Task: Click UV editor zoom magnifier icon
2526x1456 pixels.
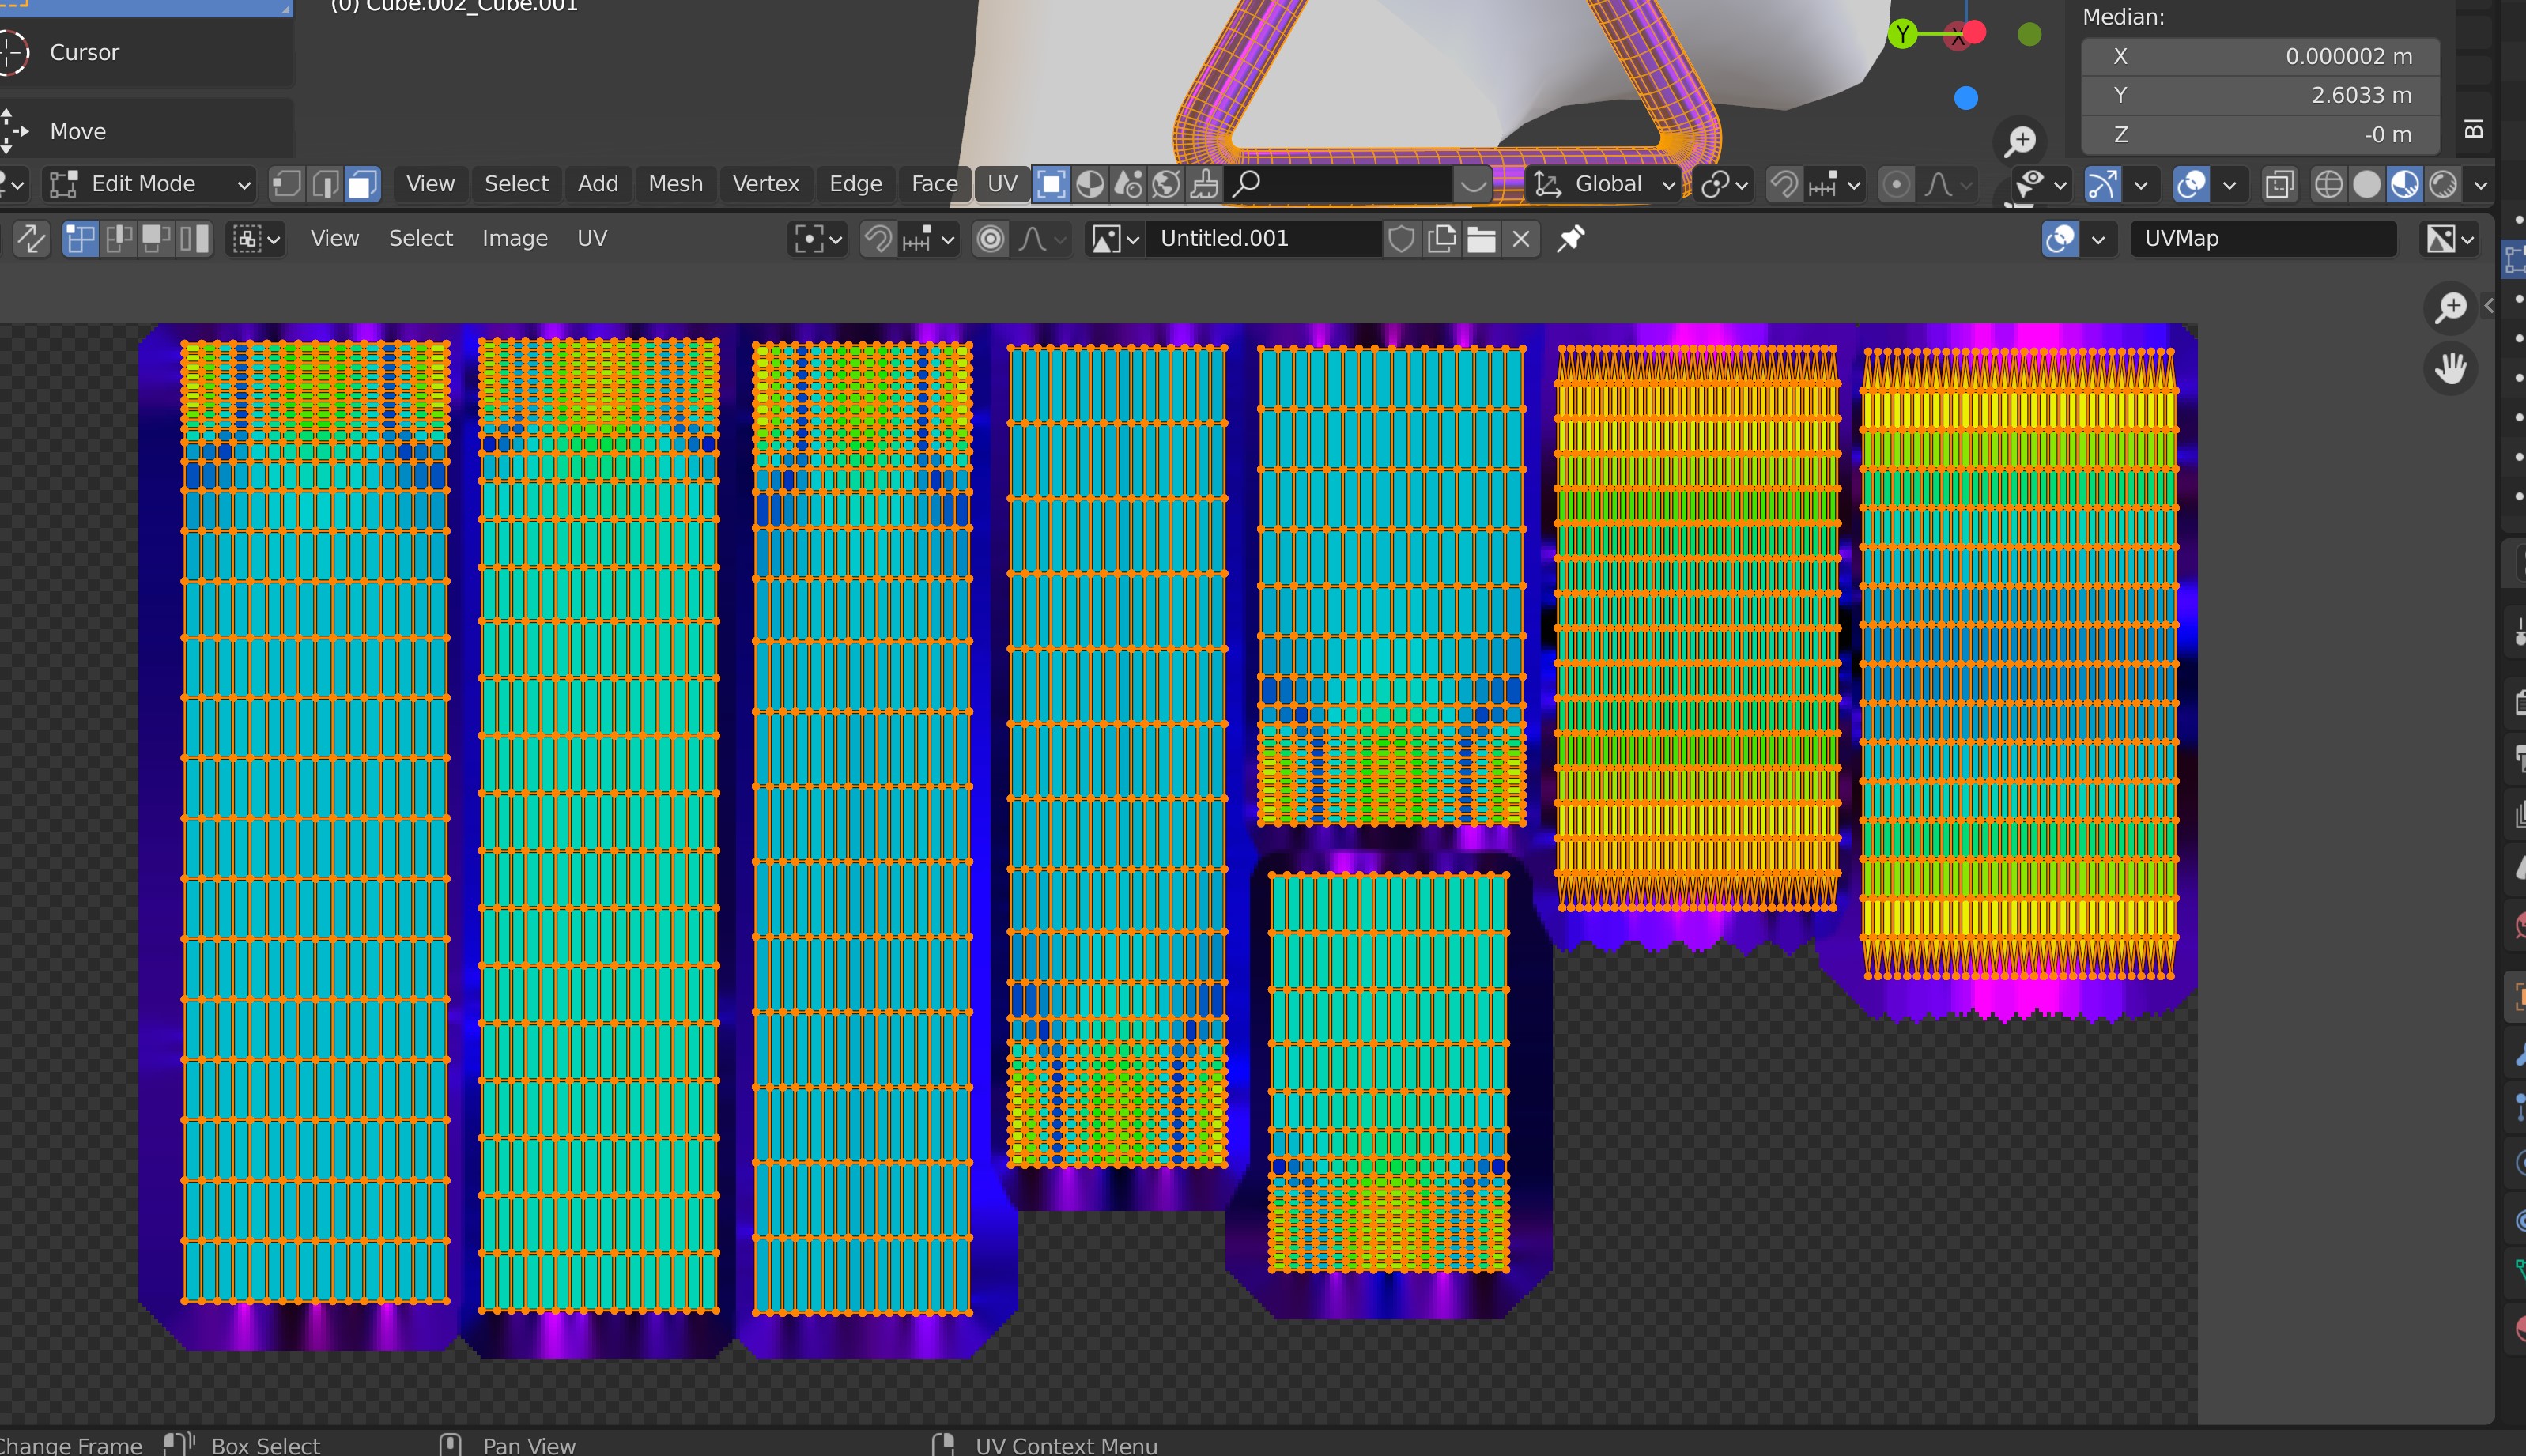Action: point(2451,307)
